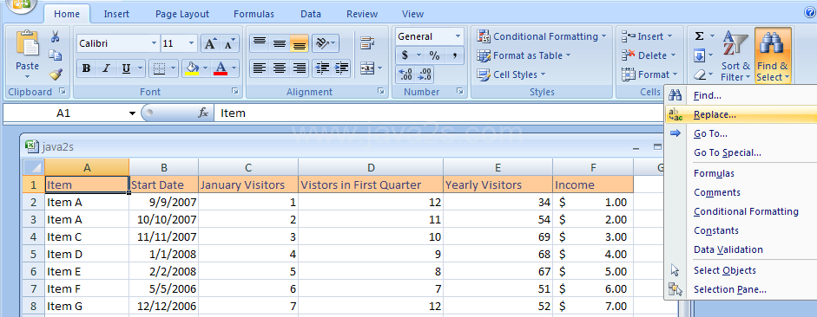Click the Cut scissors icon
The width and height of the screenshot is (817, 317).
click(56, 37)
